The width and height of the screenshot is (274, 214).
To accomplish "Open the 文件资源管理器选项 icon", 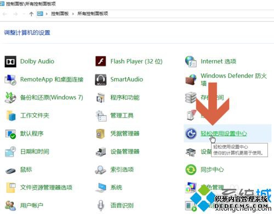I will pyautogui.click(x=11, y=187).
